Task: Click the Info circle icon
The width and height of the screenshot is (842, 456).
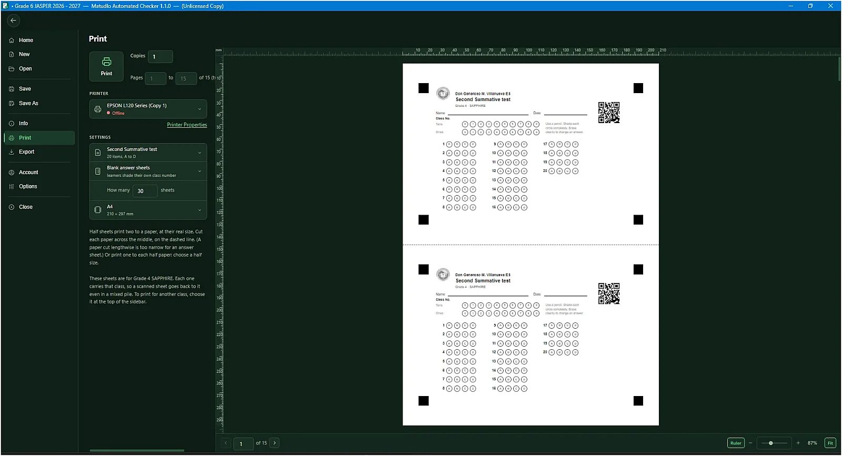Action: point(12,124)
